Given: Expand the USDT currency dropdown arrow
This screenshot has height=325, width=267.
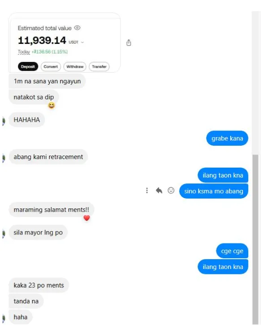Looking at the screenshot, I should [x=82, y=42].
